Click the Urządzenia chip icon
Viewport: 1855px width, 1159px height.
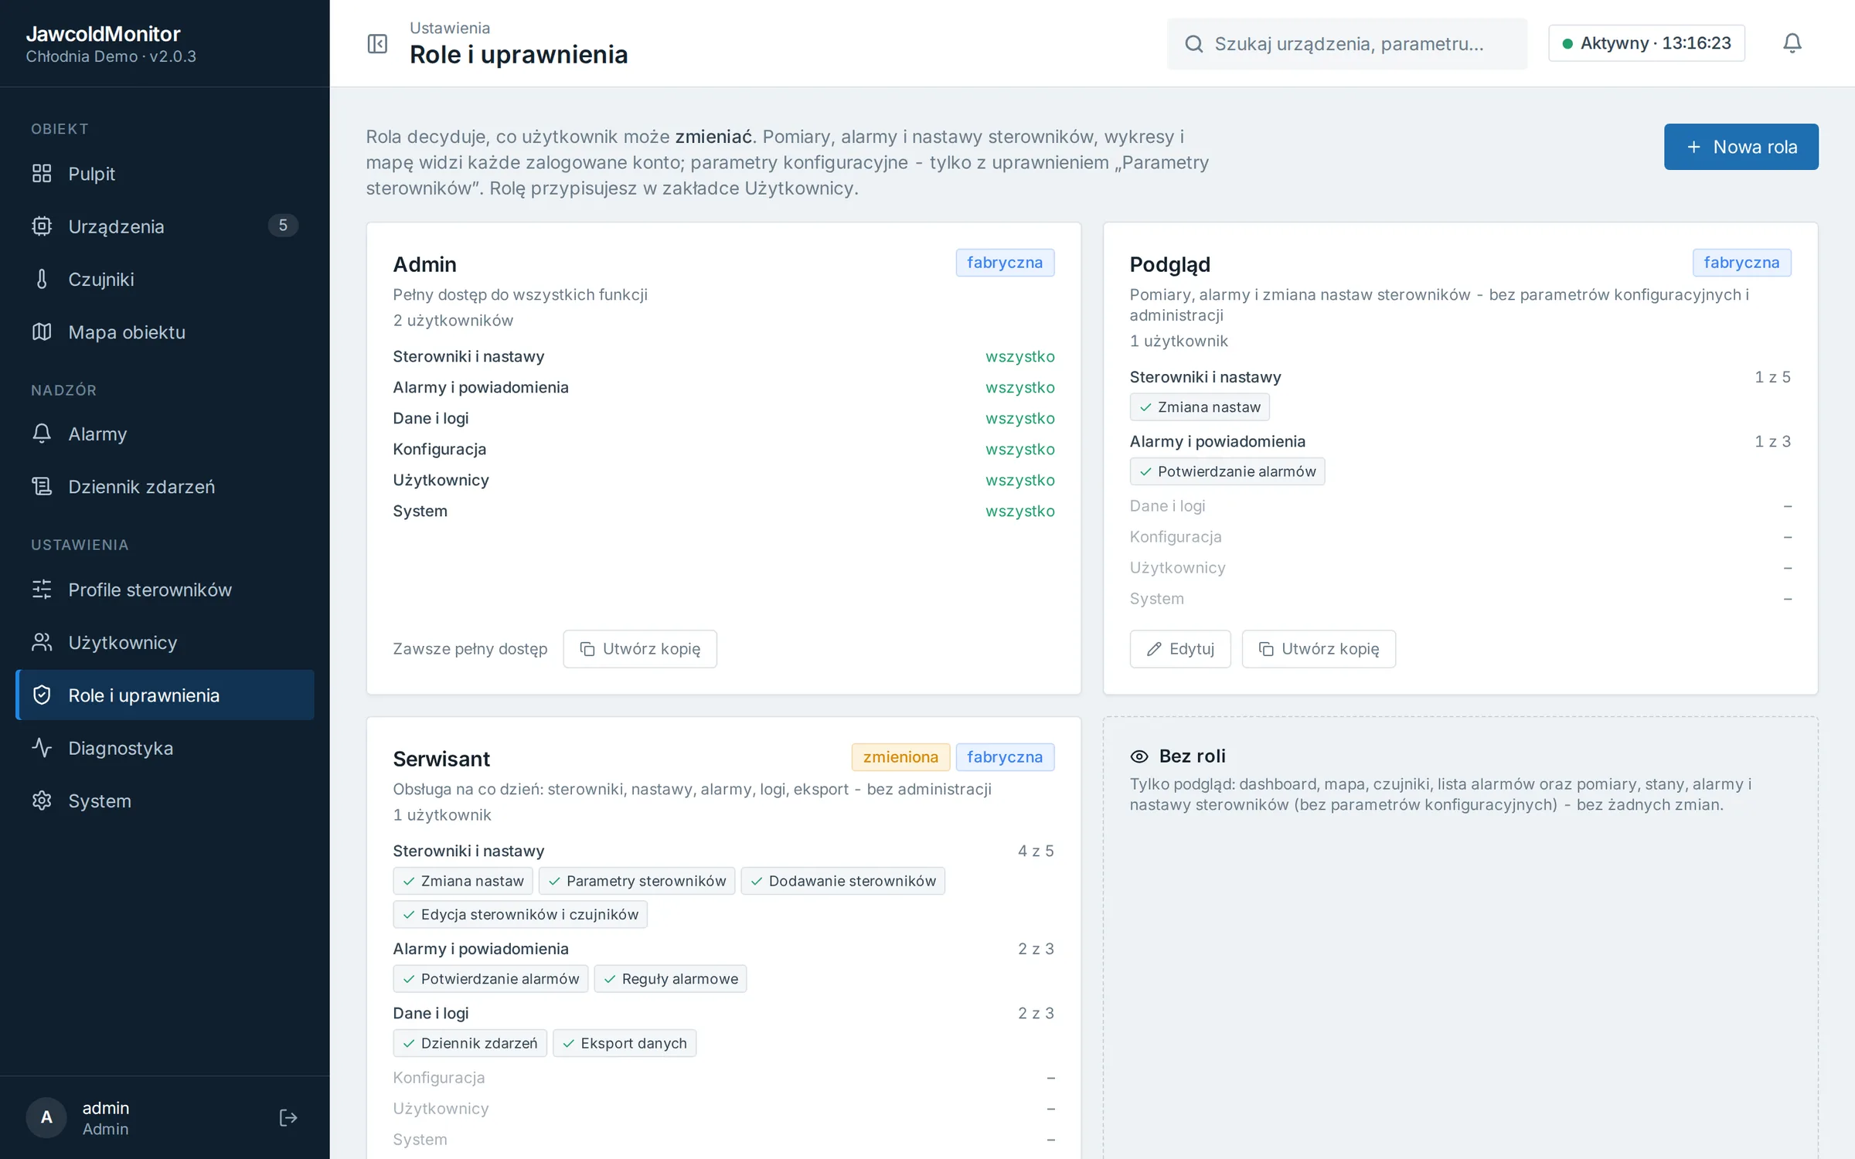click(42, 226)
